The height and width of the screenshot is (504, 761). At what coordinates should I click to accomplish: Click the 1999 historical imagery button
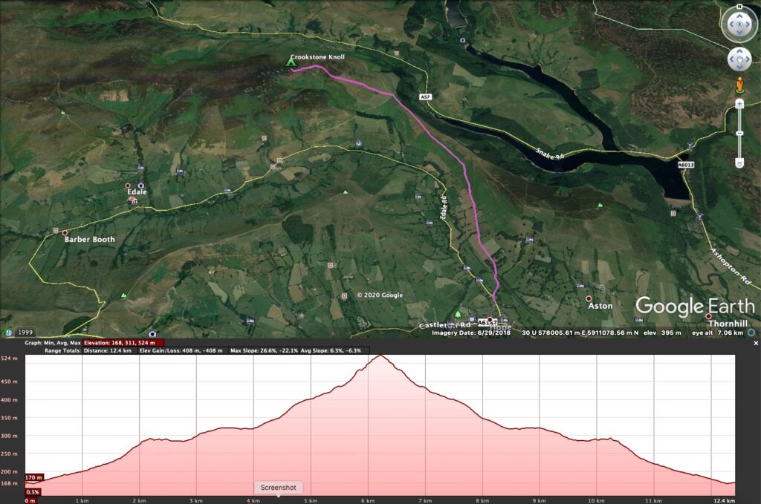(25, 333)
